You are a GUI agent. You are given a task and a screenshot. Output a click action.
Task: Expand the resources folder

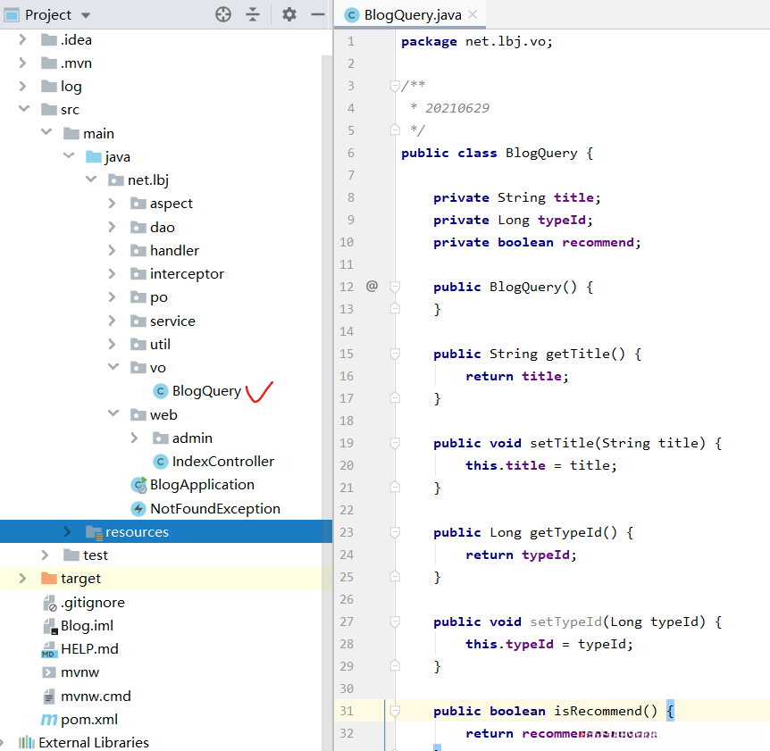68,532
